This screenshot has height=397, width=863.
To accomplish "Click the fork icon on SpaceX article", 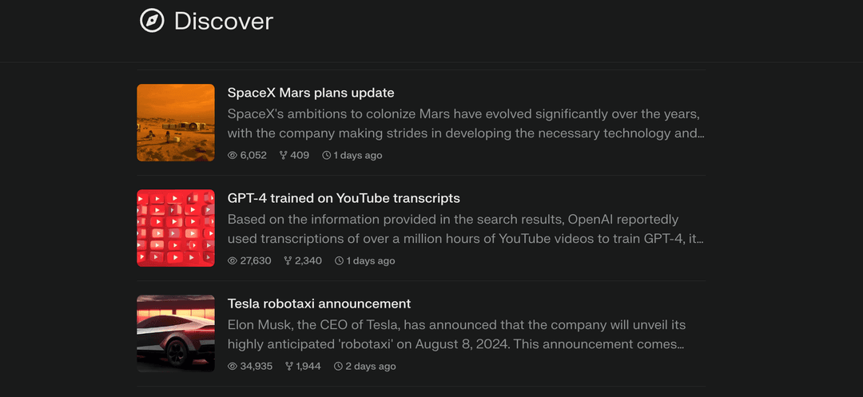I will (x=283, y=155).
